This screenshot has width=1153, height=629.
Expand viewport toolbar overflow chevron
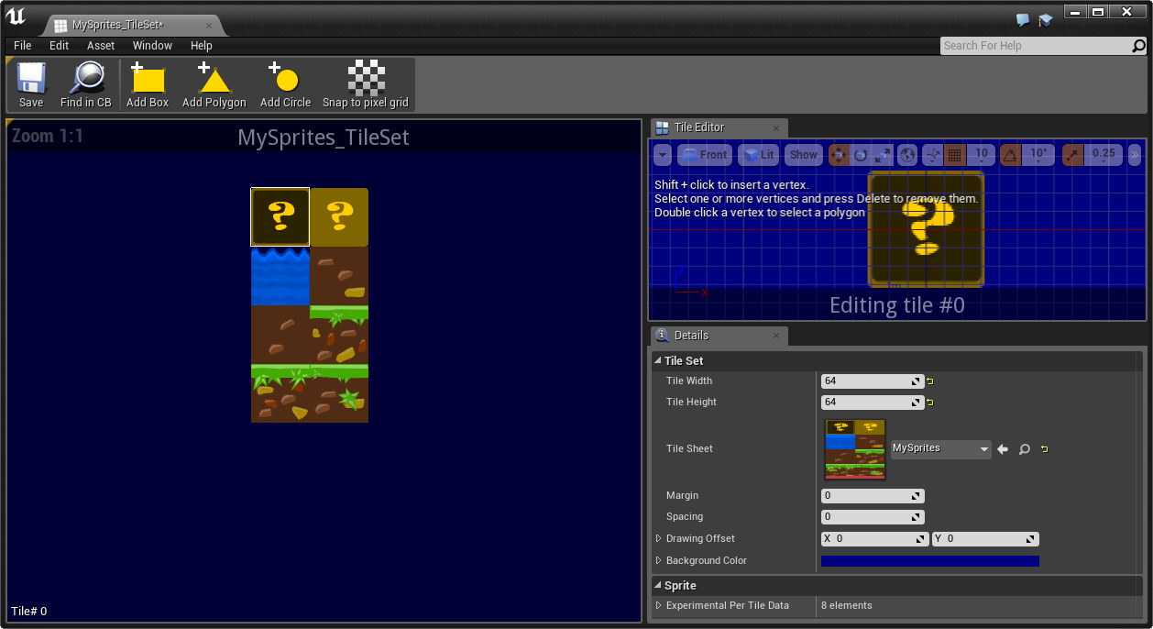[1135, 155]
